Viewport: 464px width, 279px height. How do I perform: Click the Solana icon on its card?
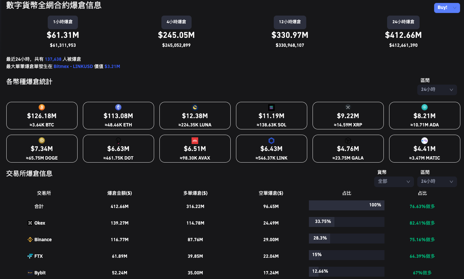click(271, 107)
